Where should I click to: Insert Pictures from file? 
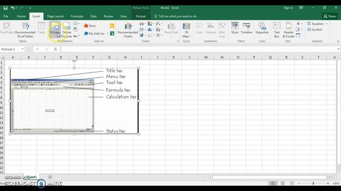point(55,28)
